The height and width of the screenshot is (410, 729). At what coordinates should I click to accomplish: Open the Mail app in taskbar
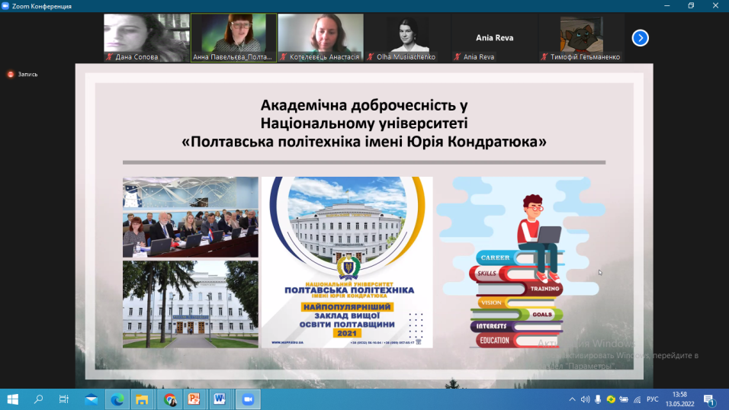[91, 399]
